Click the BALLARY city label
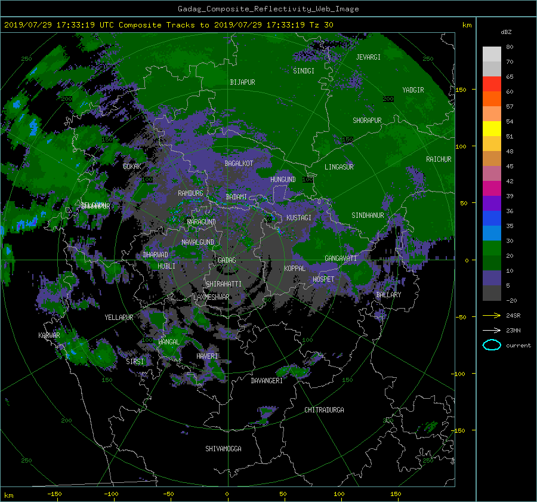 388,295
